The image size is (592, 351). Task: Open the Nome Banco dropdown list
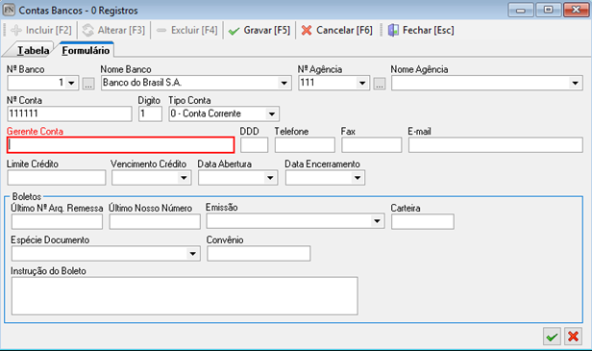click(x=284, y=83)
